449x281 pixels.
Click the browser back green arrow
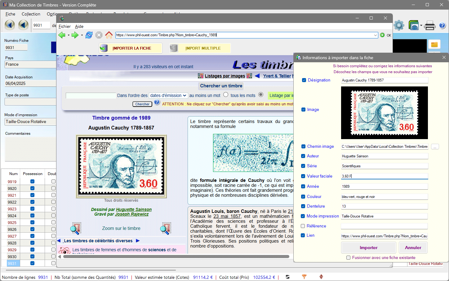coord(62,35)
